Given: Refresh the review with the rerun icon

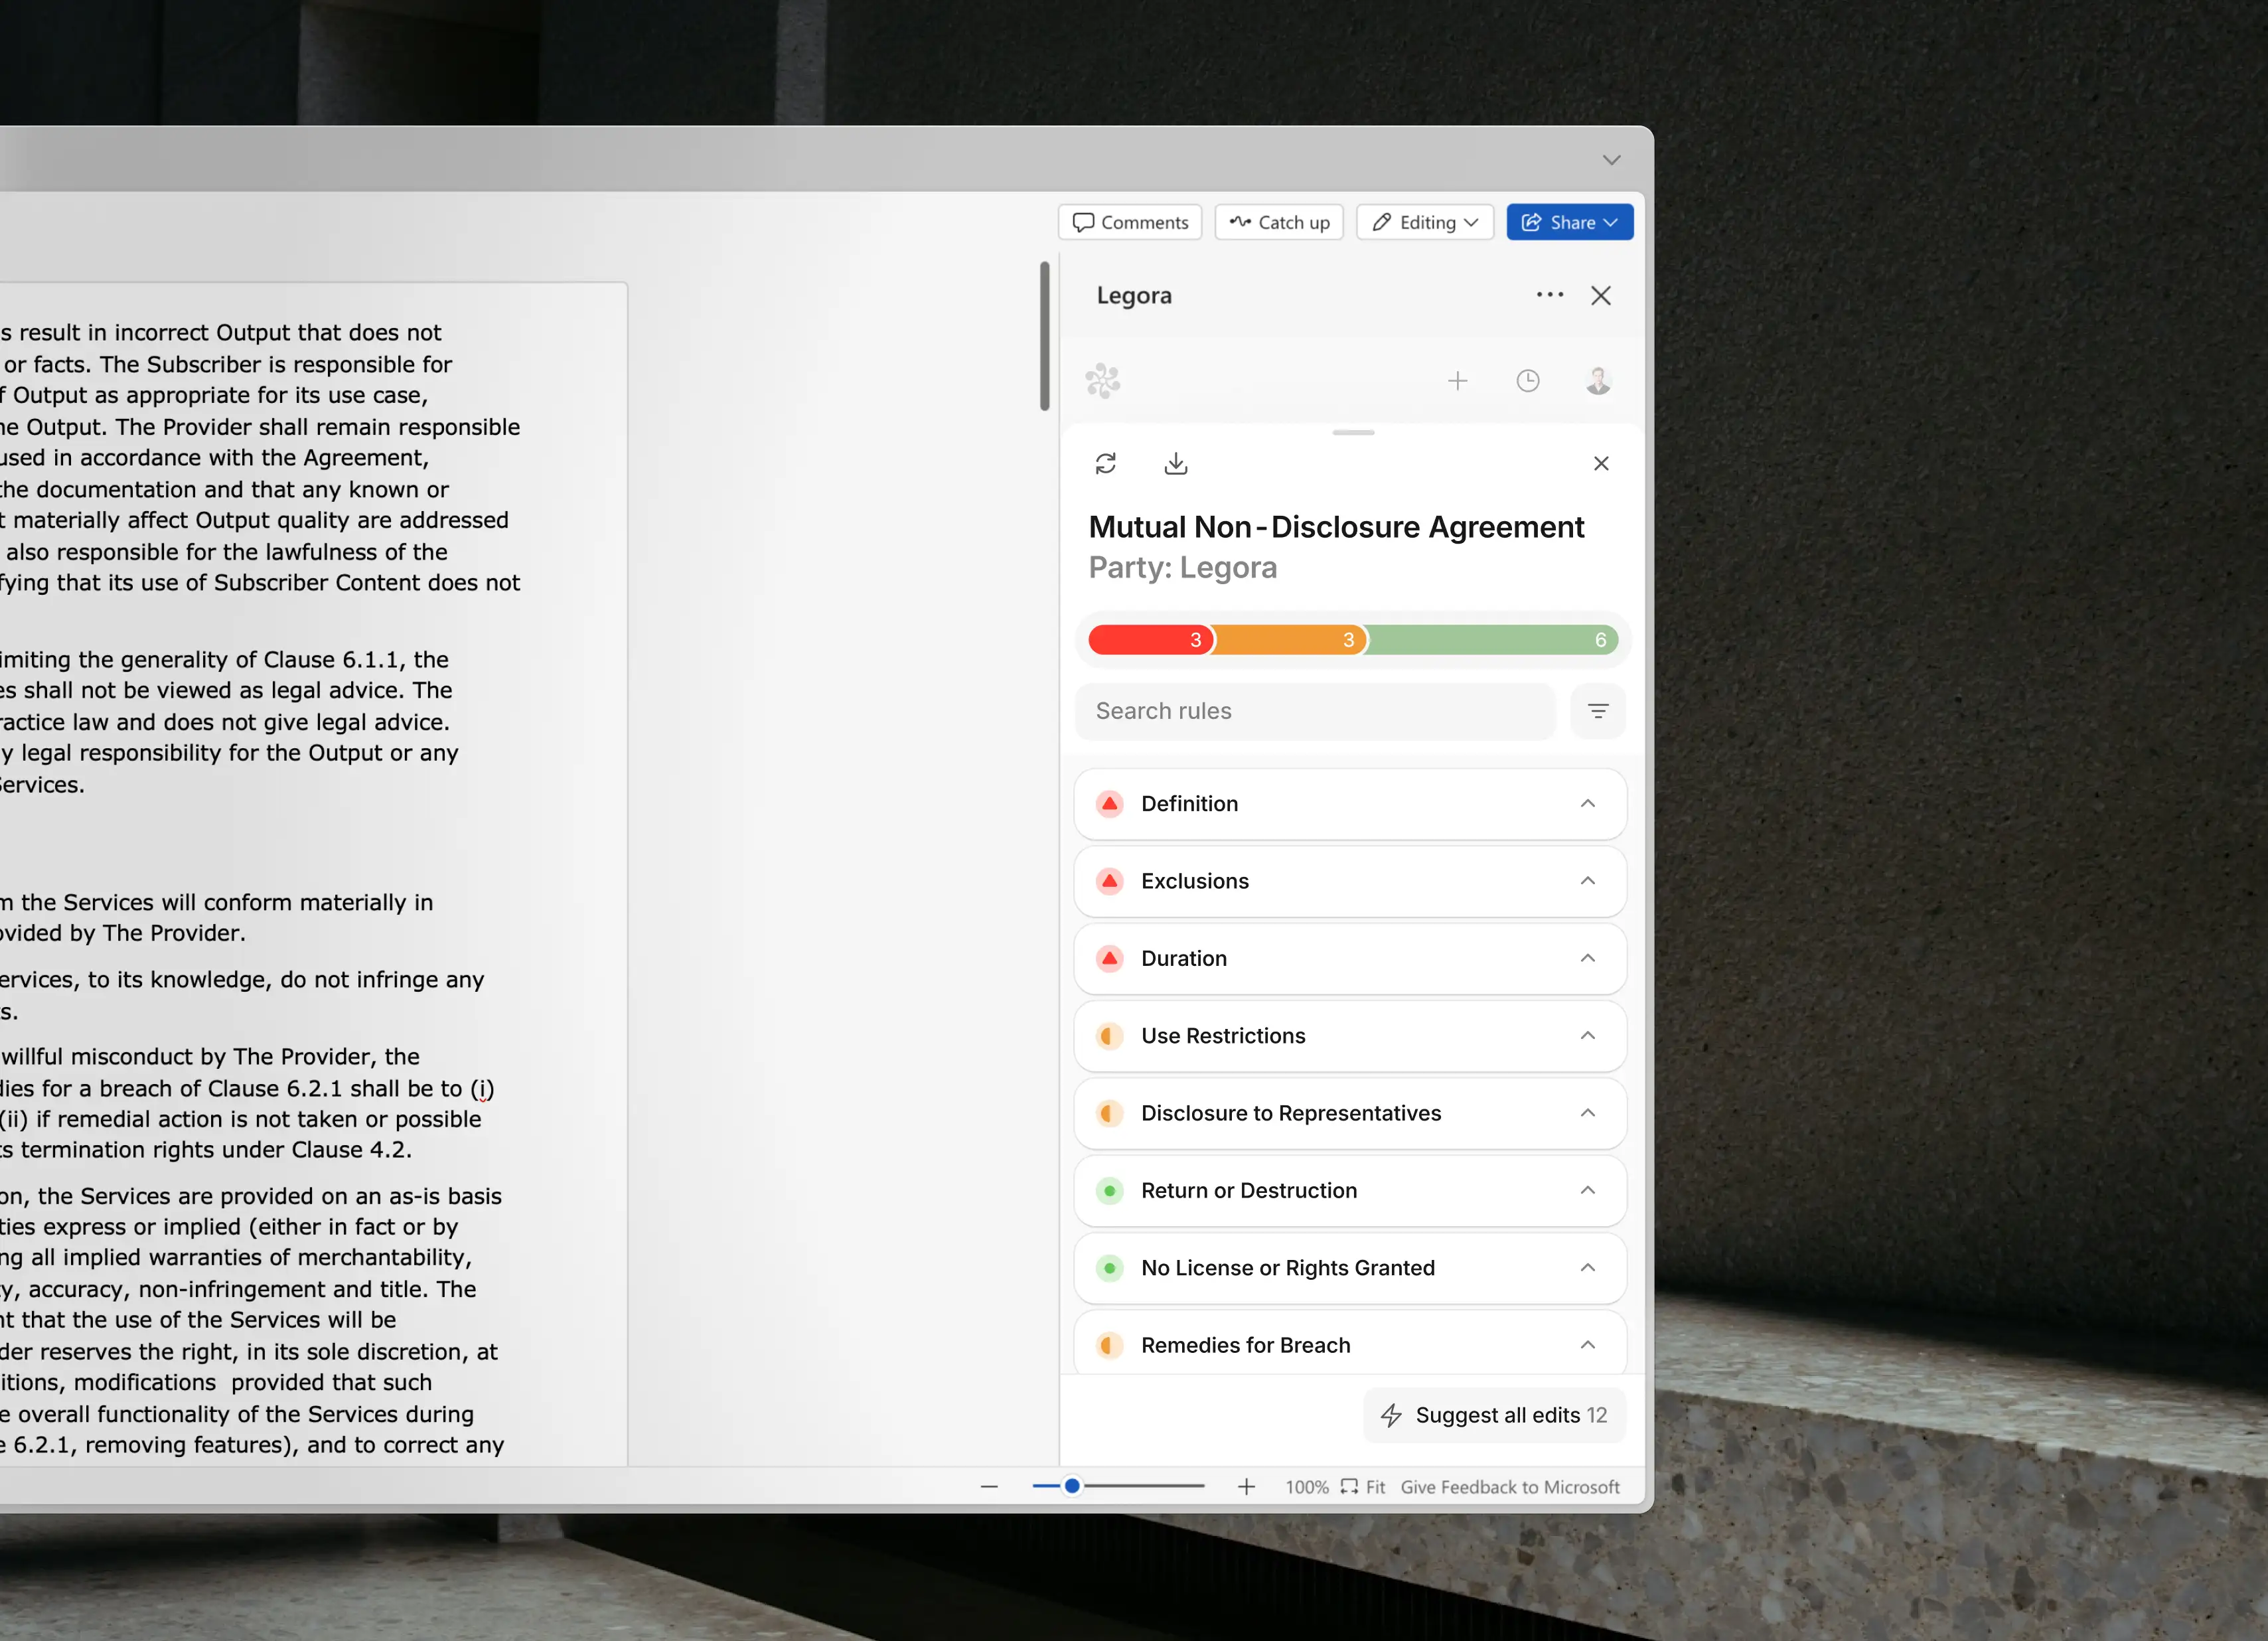Looking at the screenshot, I should (1105, 463).
